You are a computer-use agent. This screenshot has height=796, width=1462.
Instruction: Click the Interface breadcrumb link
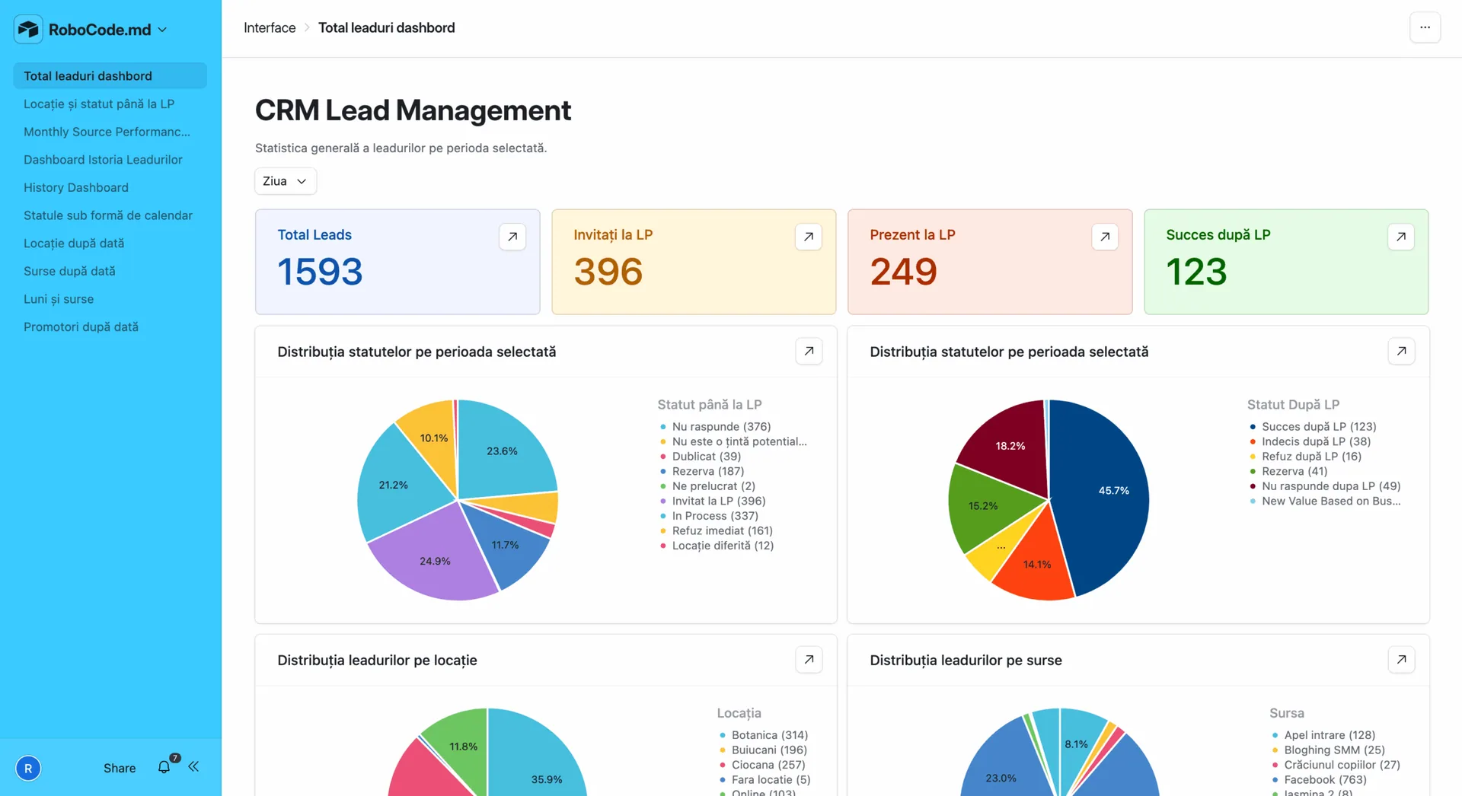[270, 27]
